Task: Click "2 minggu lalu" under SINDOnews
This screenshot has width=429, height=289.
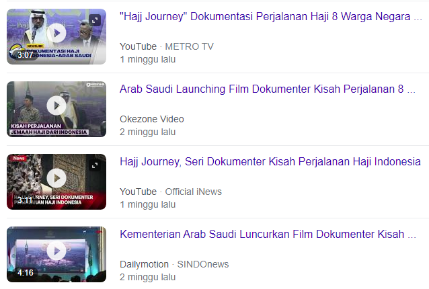Action: tap(148, 278)
